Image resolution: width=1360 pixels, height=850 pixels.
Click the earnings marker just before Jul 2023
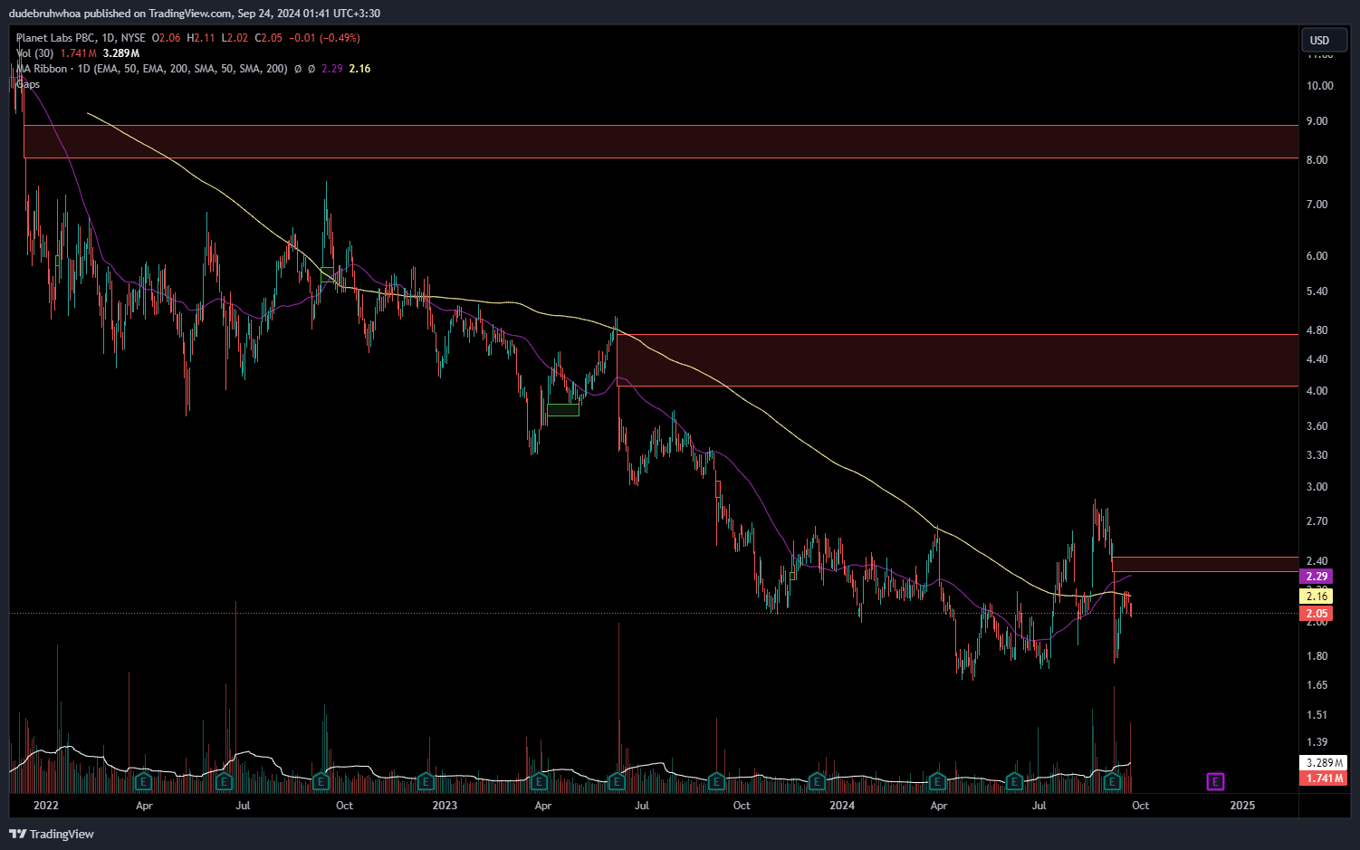tap(618, 781)
